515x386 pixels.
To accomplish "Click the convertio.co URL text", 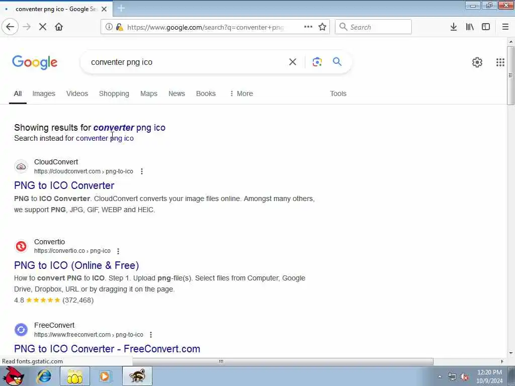I will [x=72, y=251].
